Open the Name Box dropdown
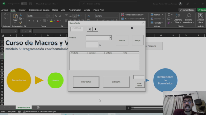 point(16,31)
